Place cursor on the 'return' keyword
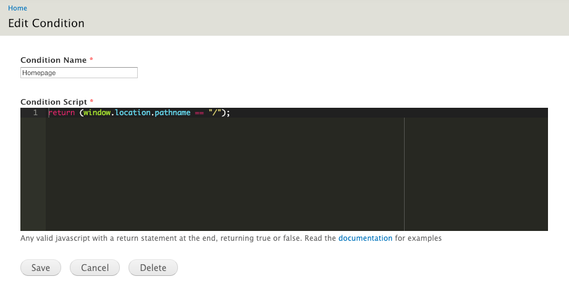The image size is (569, 295). click(61, 113)
